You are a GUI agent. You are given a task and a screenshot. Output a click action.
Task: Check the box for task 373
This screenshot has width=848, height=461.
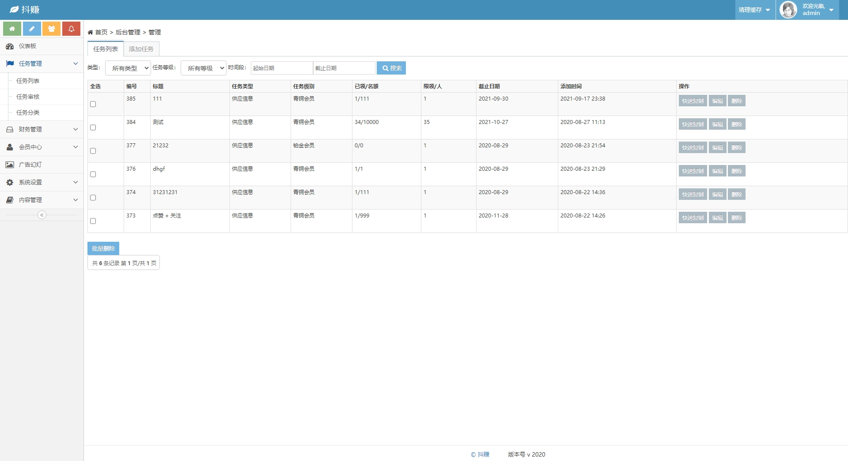pyautogui.click(x=93, y=221)
